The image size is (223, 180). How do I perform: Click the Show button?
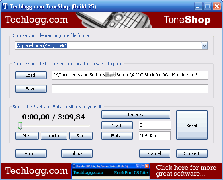[77, 153]
